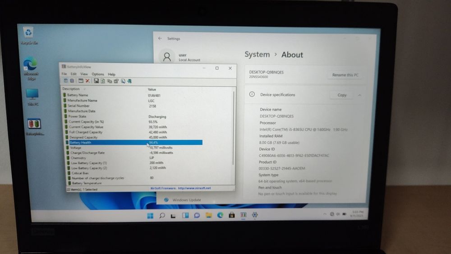
Task: Open Microsoft Store from the taskbar
Action: coord(231,215)
